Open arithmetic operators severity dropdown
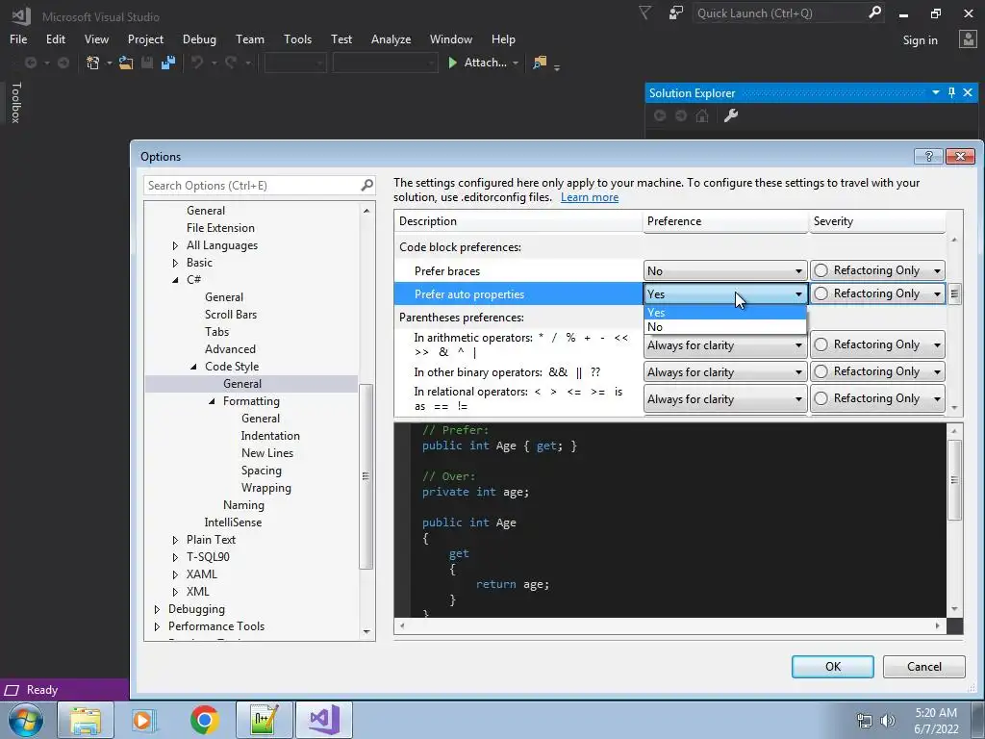985x739 pixels. (877, 344)
